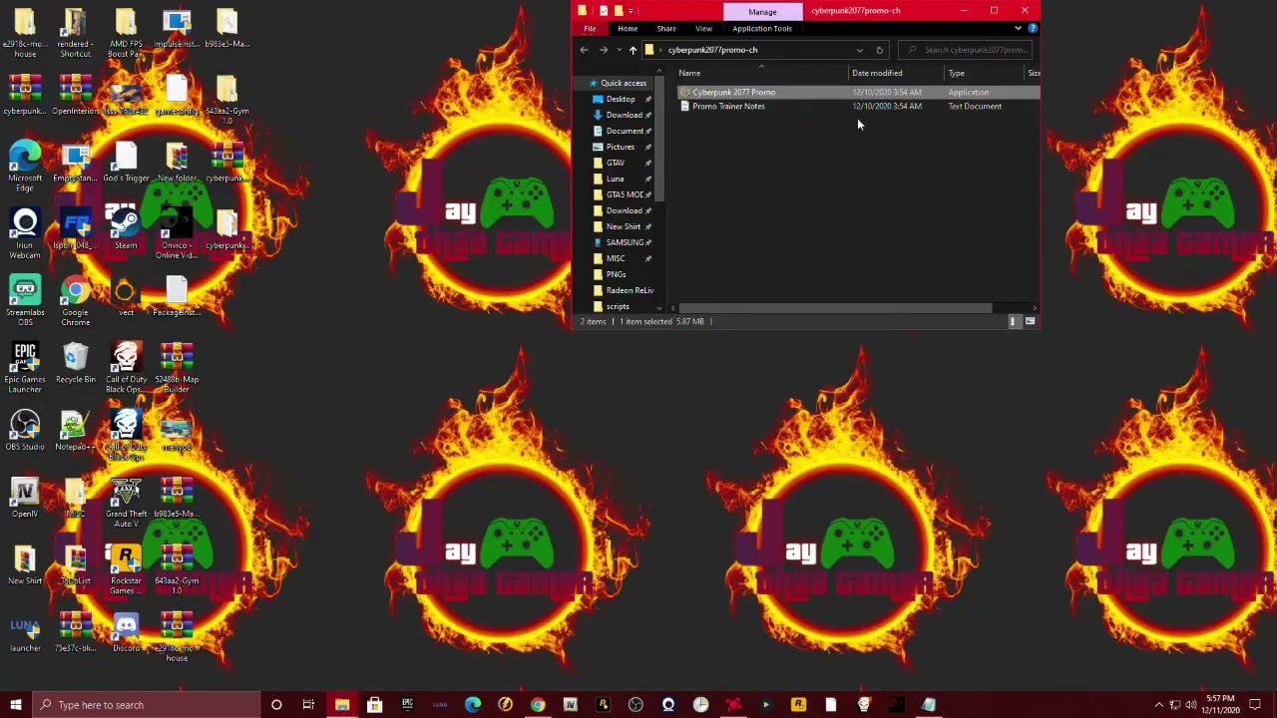Select the Epic Games Launcher desktop icon
The image size is (1277, 718).
[x=25, y=363]
